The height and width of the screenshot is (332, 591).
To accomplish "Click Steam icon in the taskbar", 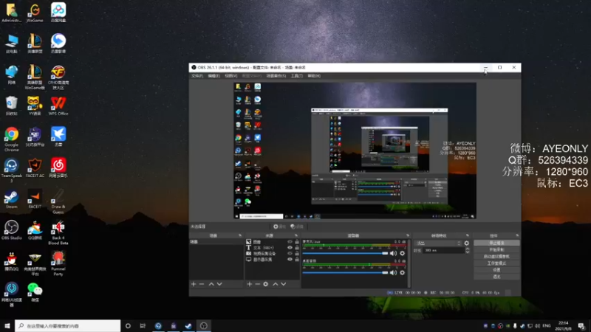I will (188, 325).
